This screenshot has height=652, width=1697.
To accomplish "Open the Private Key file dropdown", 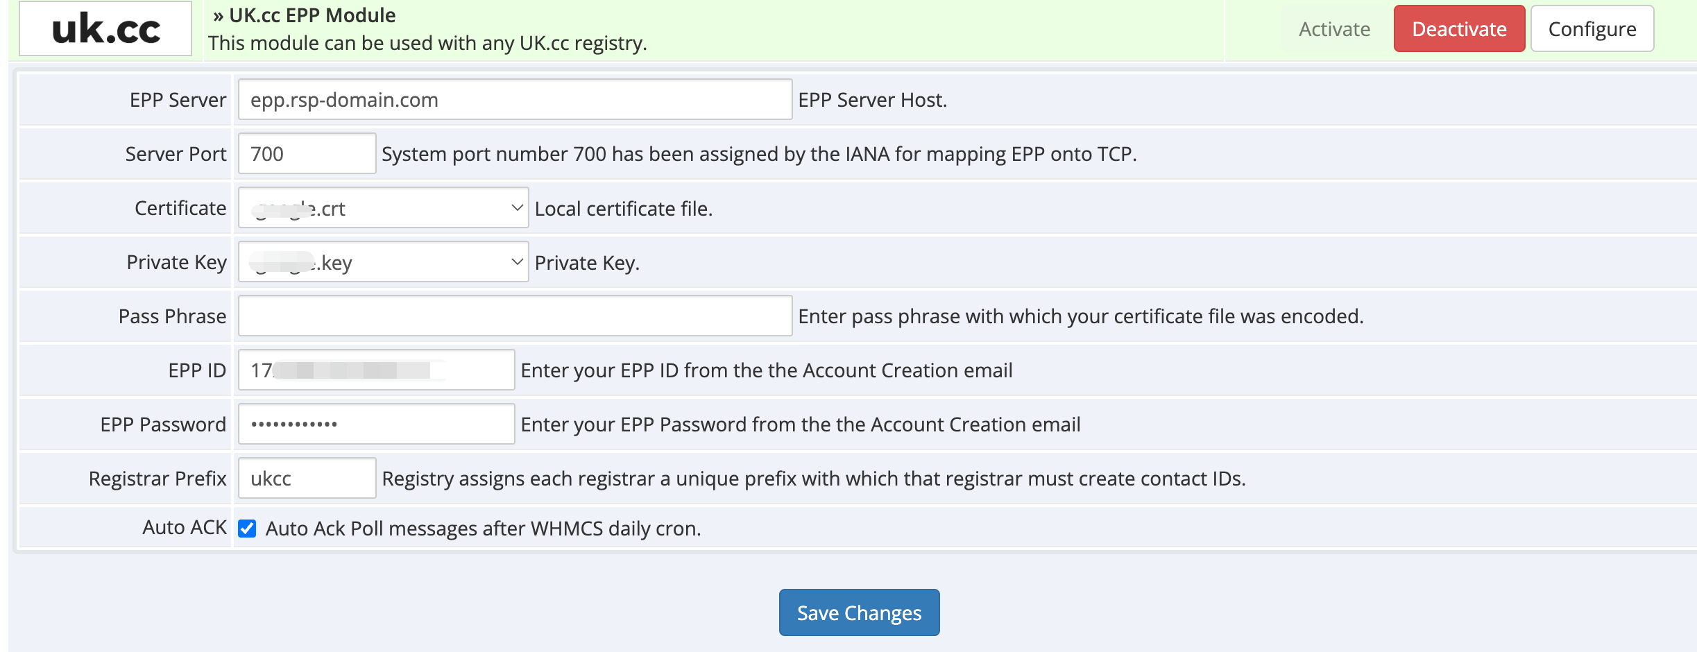I will 383,262.
